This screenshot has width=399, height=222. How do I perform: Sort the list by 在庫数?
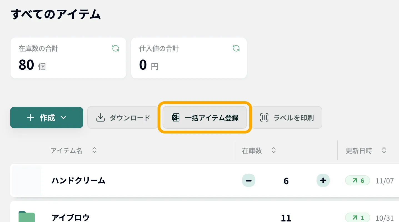[x=274, y=150]
